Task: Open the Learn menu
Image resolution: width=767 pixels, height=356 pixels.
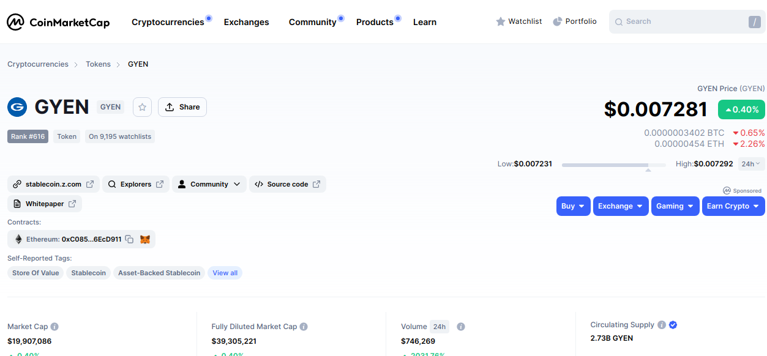Action: (425, 22)
